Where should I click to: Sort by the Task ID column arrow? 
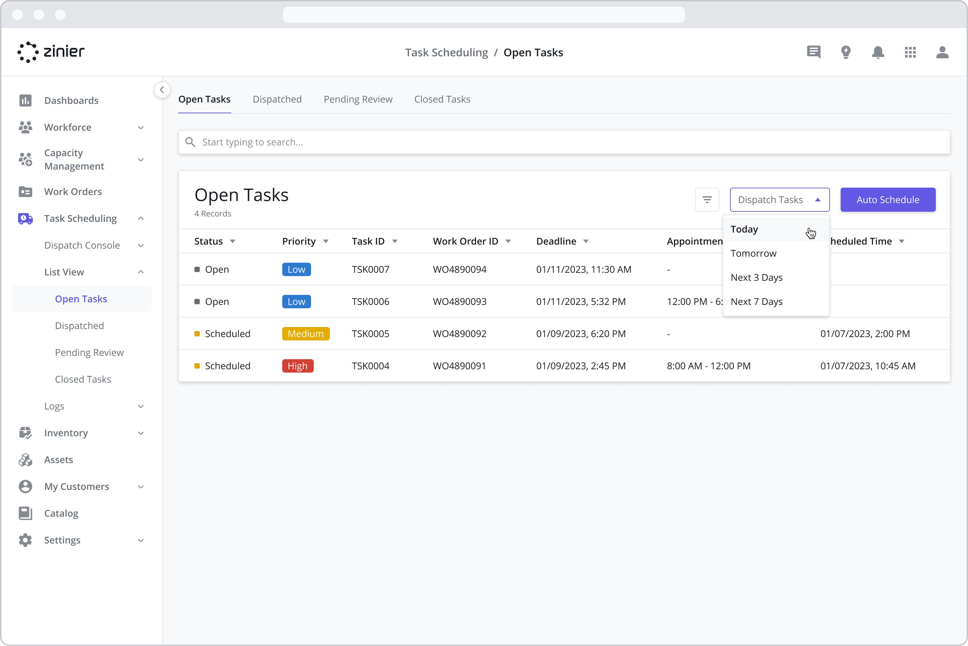[395, 242]
